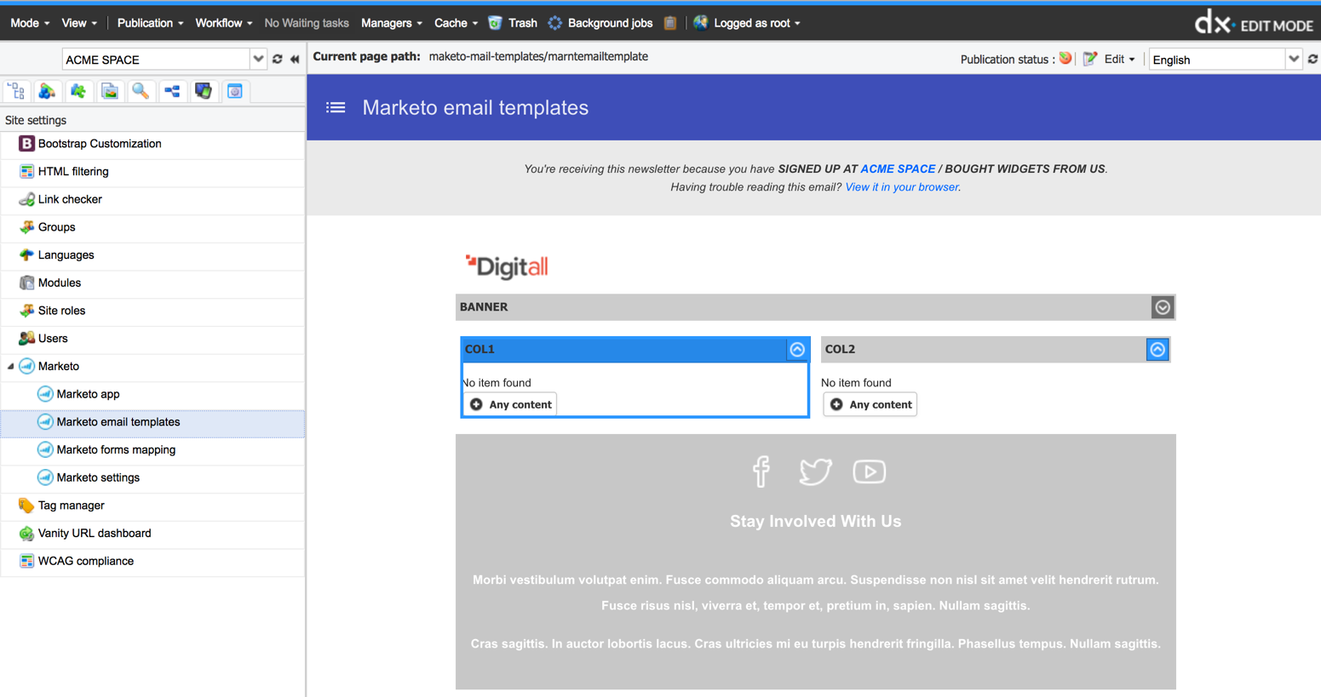The image size is (1321, 697).
Task: Select the green puzzle piece tab icon
Action: coord(78,91)
